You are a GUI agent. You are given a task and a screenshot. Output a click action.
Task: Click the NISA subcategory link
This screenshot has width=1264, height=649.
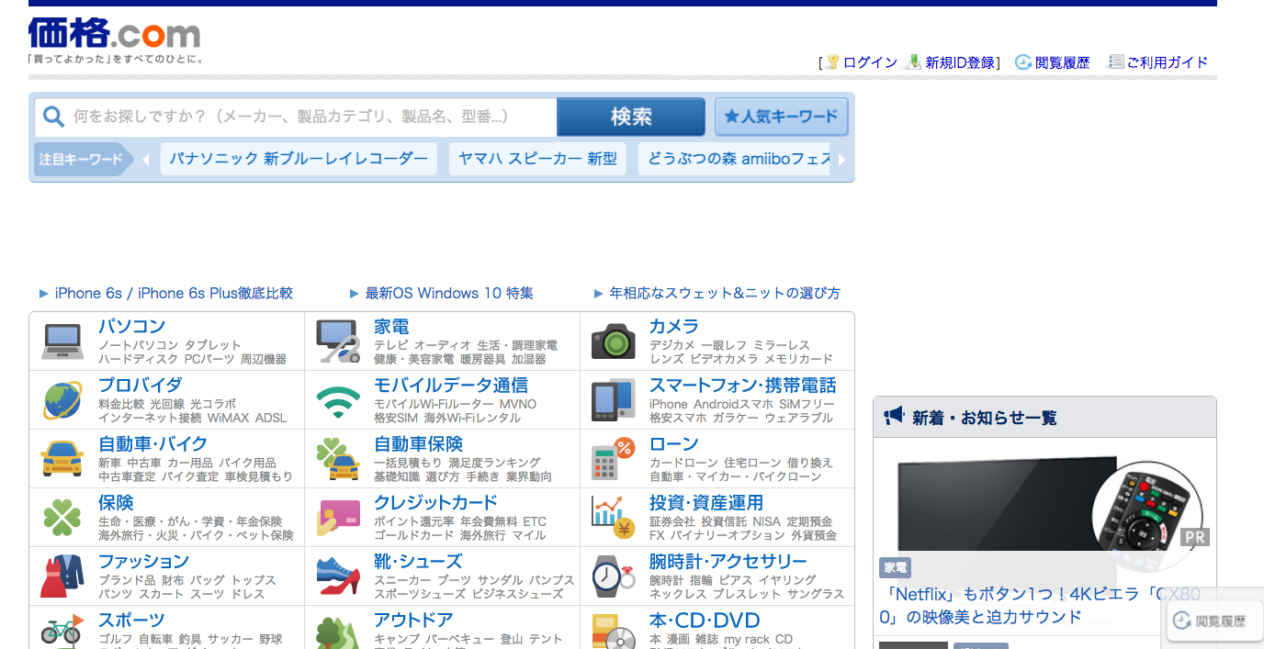[x=766, y=521]
